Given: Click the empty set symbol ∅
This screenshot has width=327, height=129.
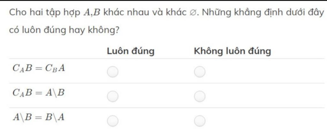Looking at the screenshot, I should [192, 13].
